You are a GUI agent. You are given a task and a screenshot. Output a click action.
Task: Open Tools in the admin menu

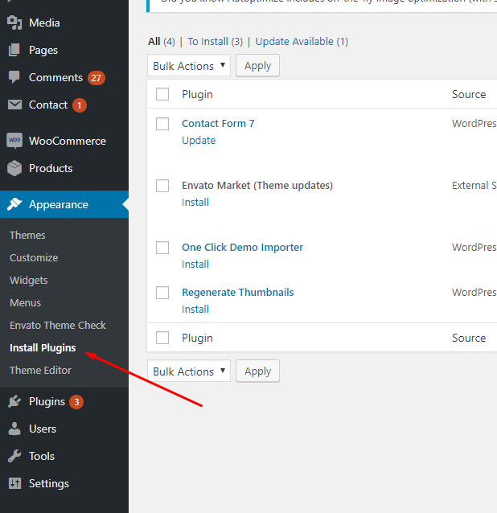point(42,456)
